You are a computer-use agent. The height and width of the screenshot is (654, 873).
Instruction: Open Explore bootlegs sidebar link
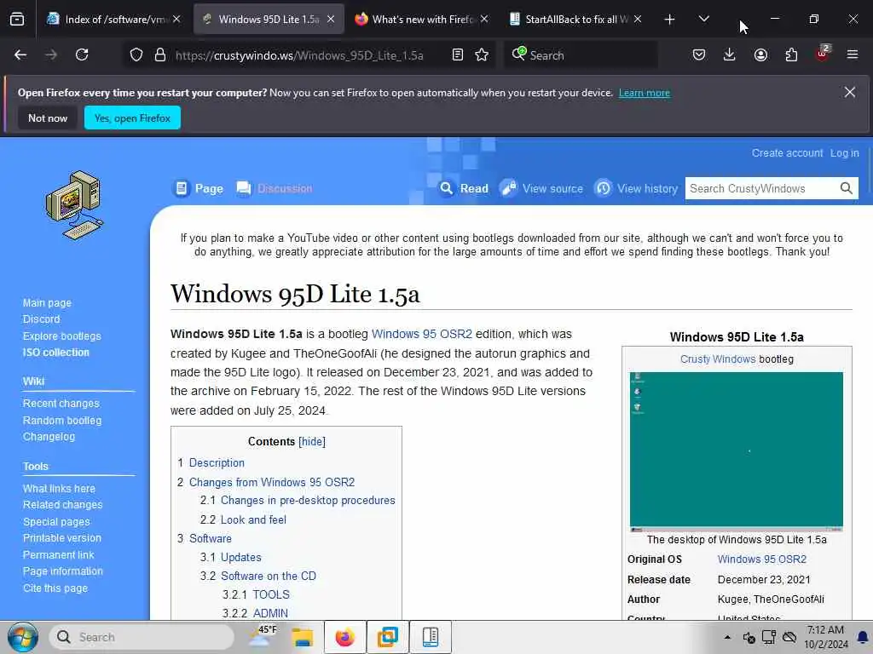point(61,336)
